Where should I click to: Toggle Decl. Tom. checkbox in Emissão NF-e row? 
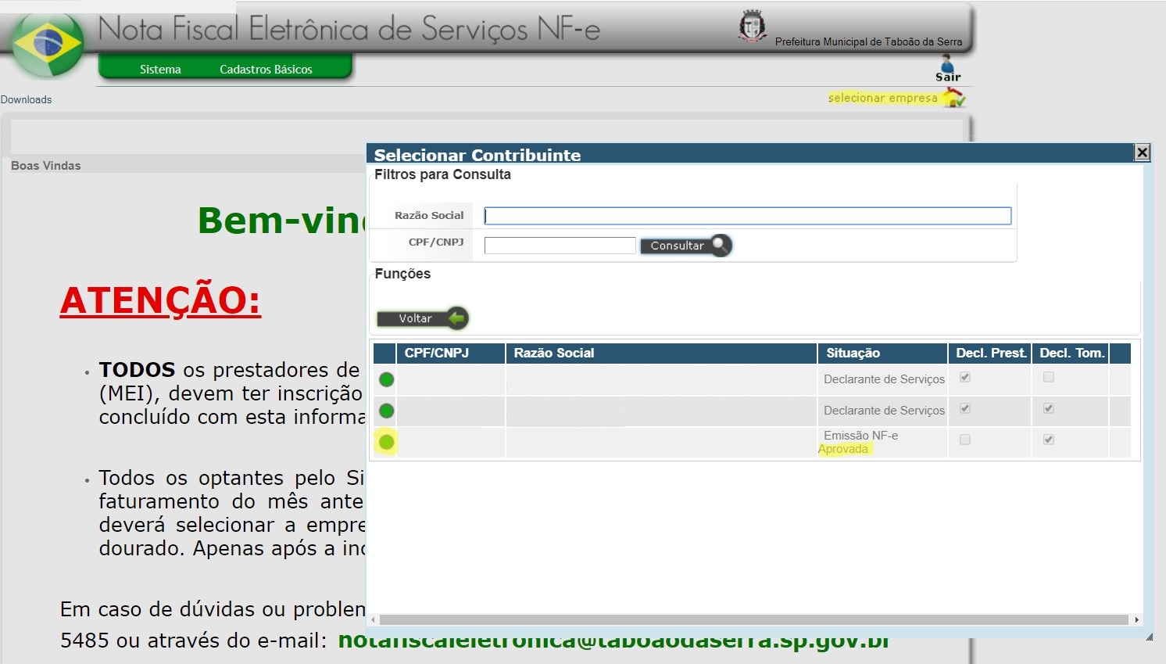(x=1049, y=440)
